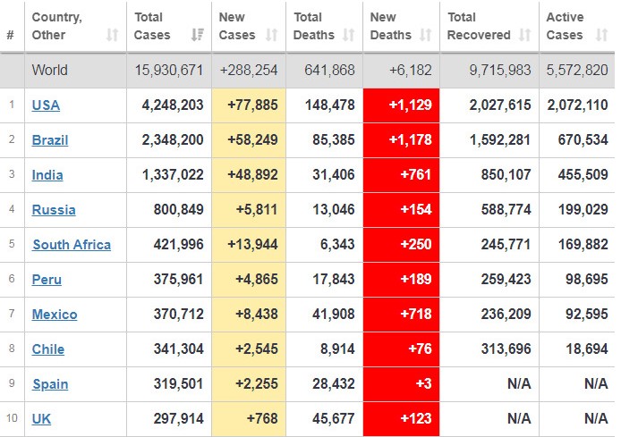621x437 pixels.
Task: Go to the India country page
Action: (x=47, y=175)
